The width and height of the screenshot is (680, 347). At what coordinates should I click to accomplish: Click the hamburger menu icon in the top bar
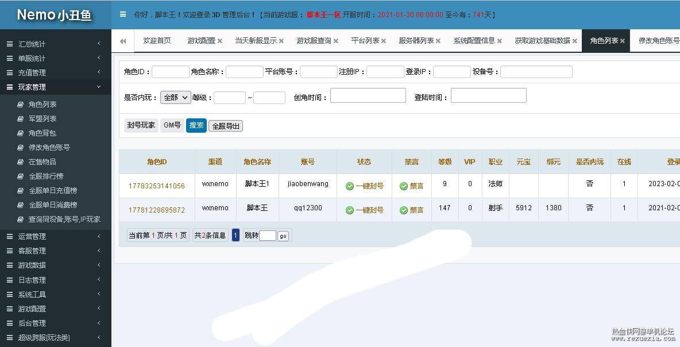123,14
